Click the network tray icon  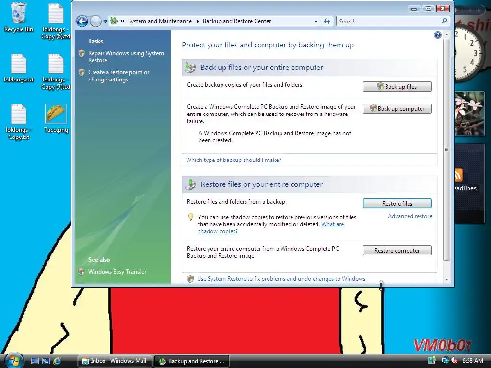444,360
